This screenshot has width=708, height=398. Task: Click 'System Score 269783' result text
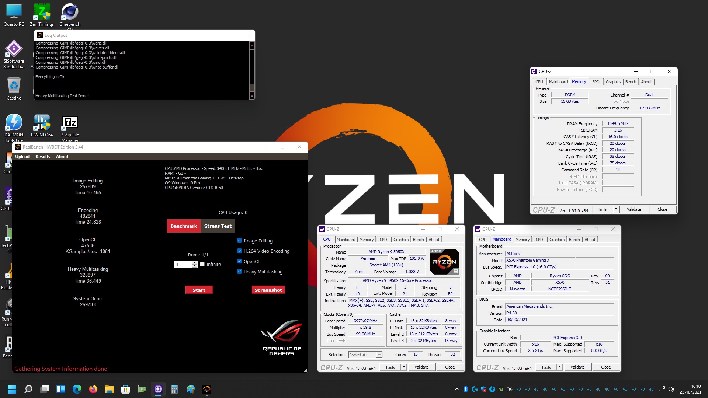pos(88,301)
